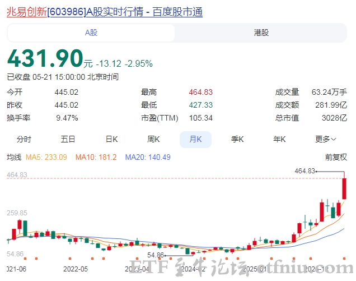
Task: Click the MA20: 140.49 indicator label
Action: (x=148, y=157)
